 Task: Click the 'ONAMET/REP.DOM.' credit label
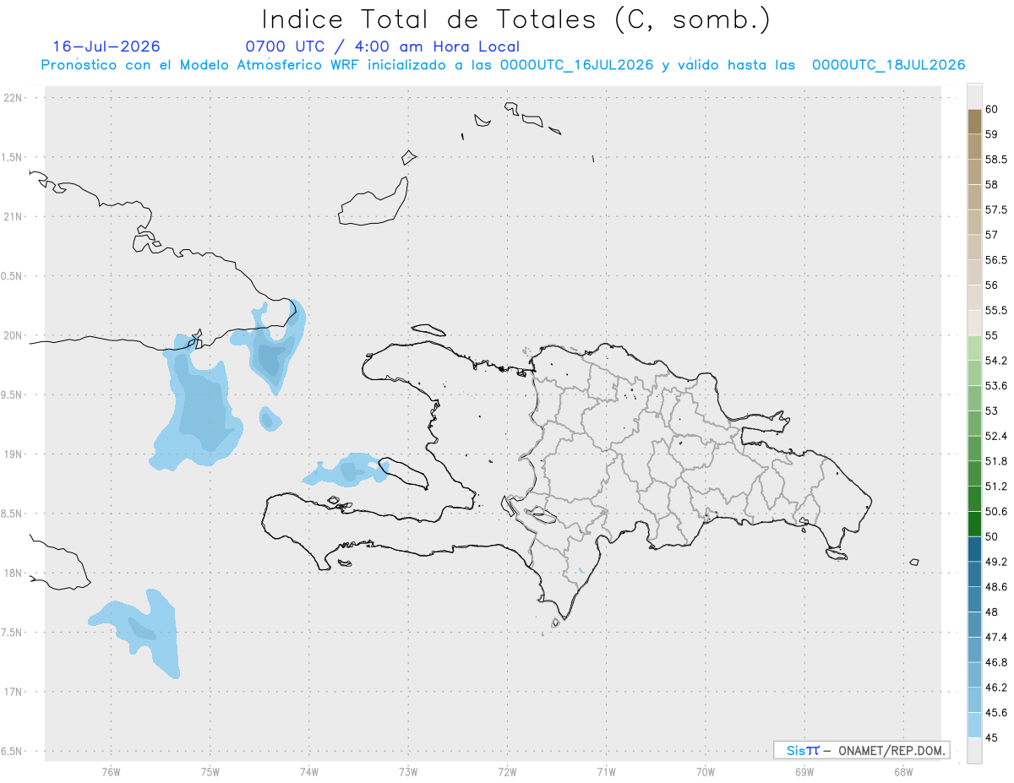891,750
